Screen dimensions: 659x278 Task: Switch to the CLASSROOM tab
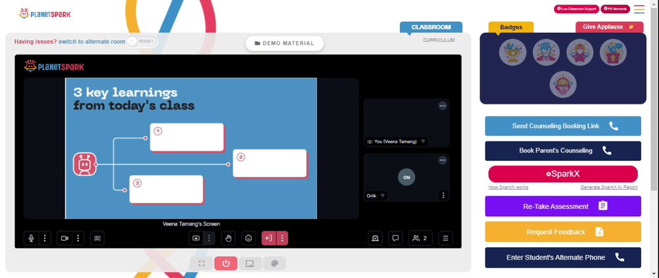pyautogui.click(x=431, y=27)
